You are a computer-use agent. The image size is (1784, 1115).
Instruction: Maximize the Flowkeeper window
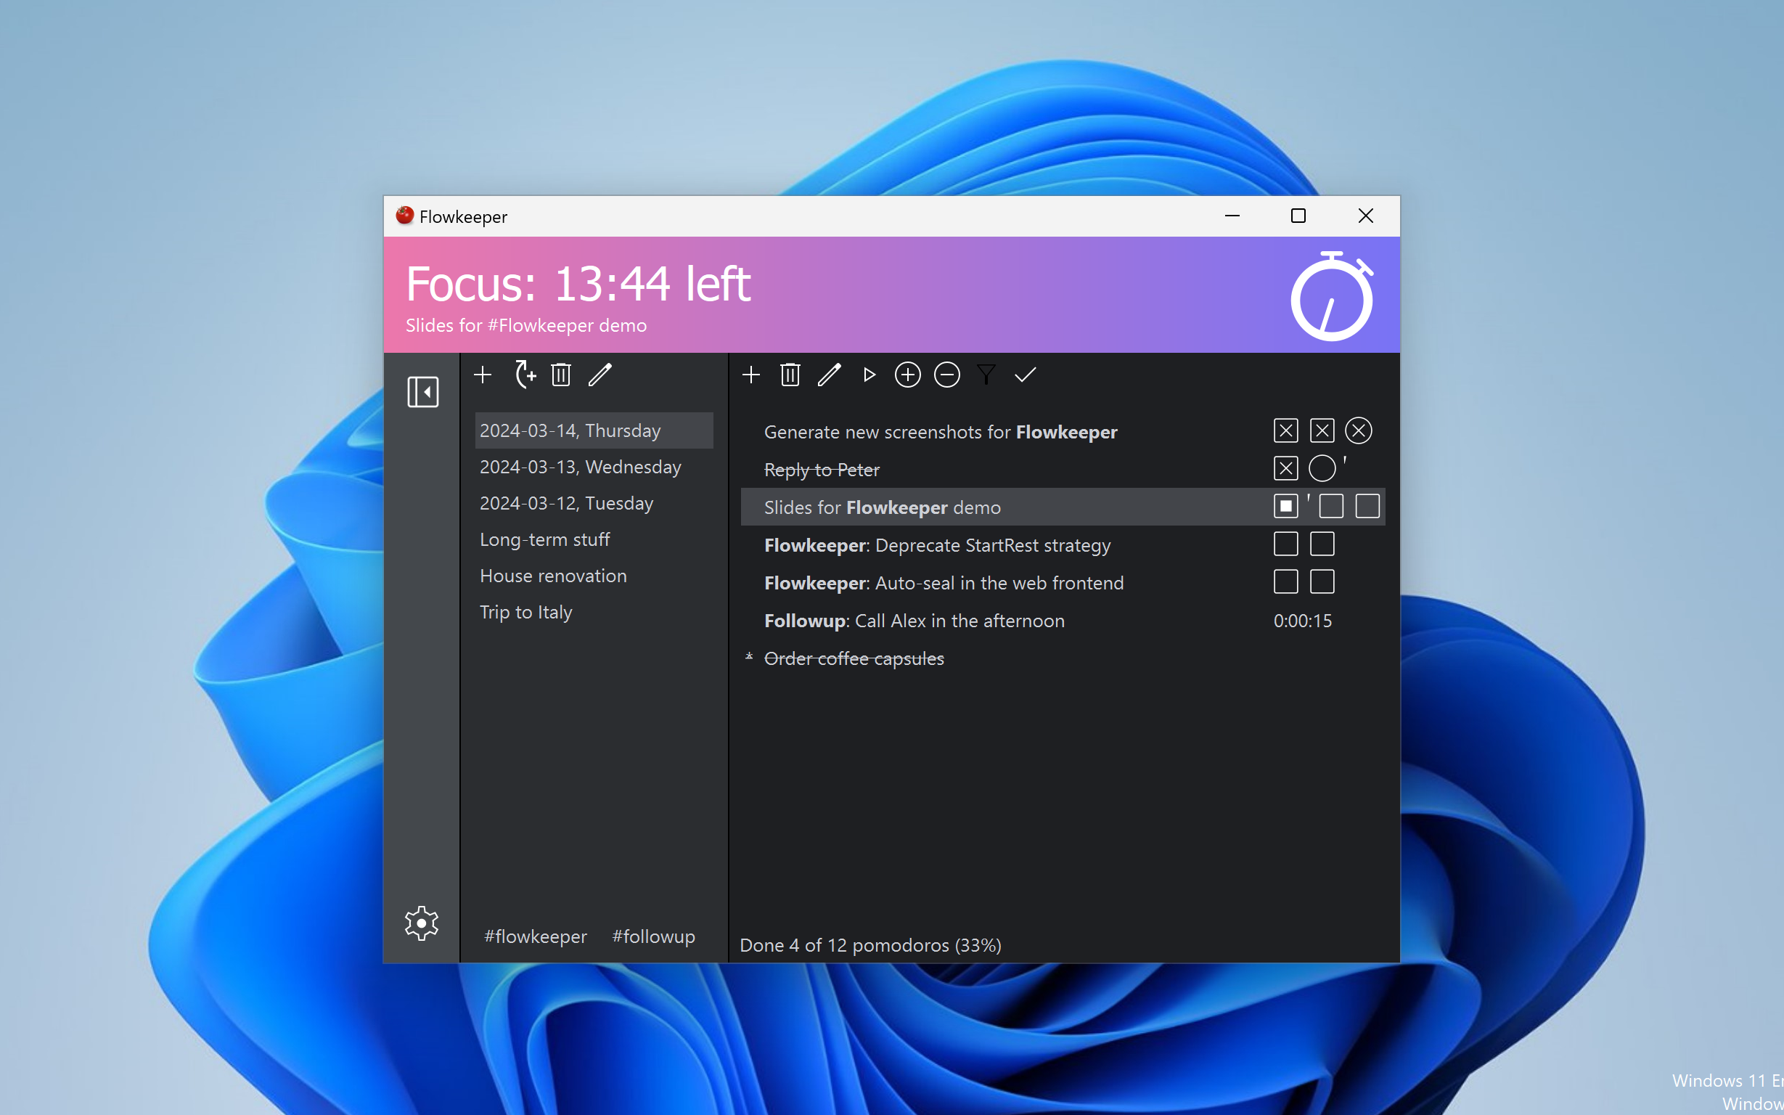1298,216
